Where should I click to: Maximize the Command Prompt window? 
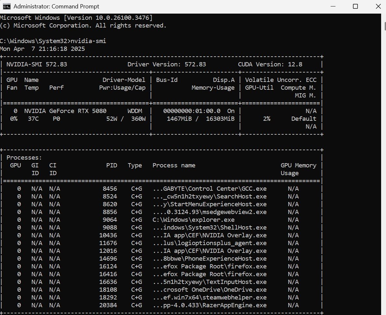click(x=355, y=6)
